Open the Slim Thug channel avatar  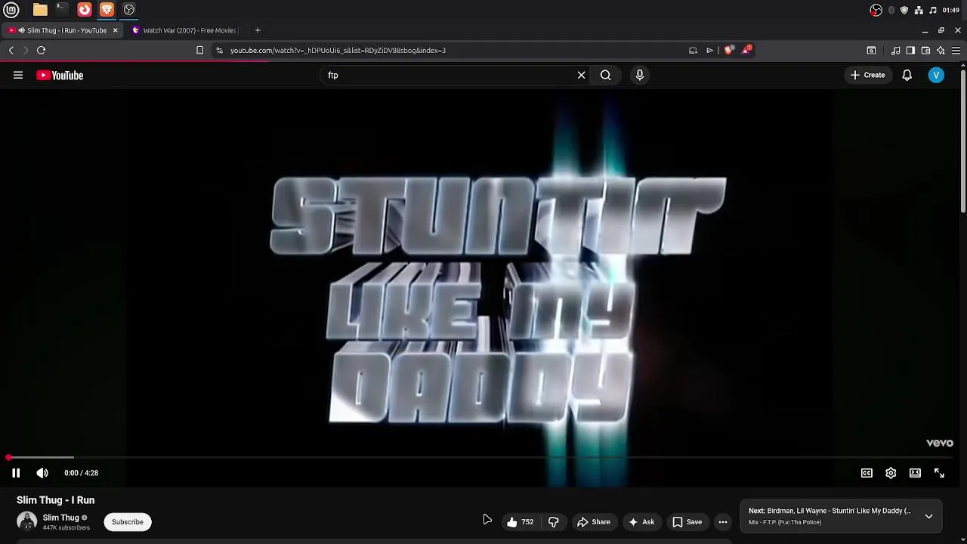(27, 521)
